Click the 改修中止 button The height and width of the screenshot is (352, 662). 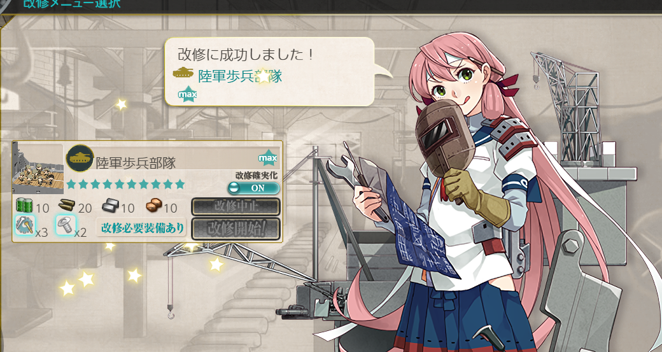click(236, 207)
